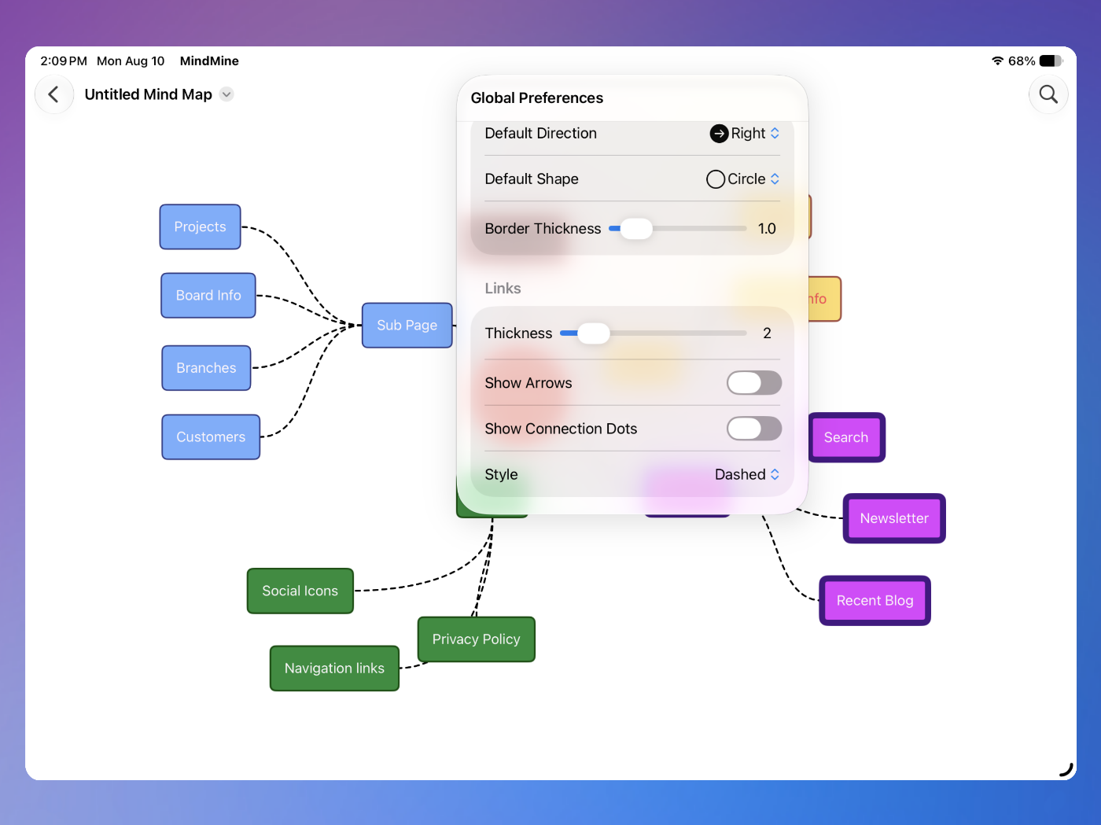The height and width of the screenshot is (825, 1101).
Task: Select the Projects node
Action: click(201, 227)
